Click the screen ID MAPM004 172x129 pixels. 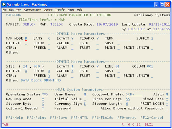pyautogui.click(x=13, y=15)
